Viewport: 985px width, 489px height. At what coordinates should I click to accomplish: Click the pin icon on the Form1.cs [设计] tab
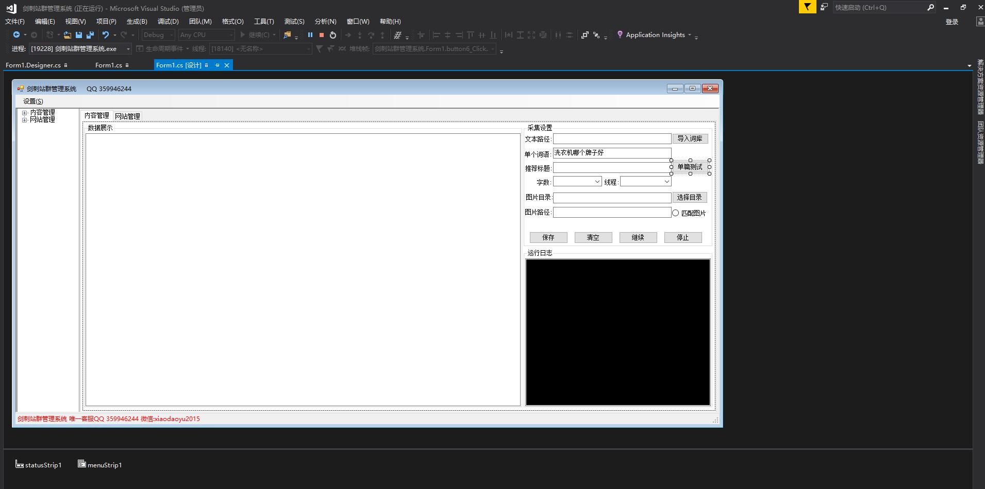click(x=217, y=65)
